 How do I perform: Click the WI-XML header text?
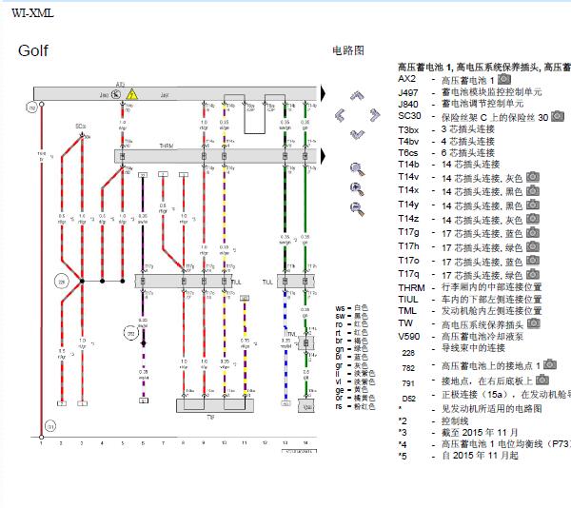tap(32, 13)
